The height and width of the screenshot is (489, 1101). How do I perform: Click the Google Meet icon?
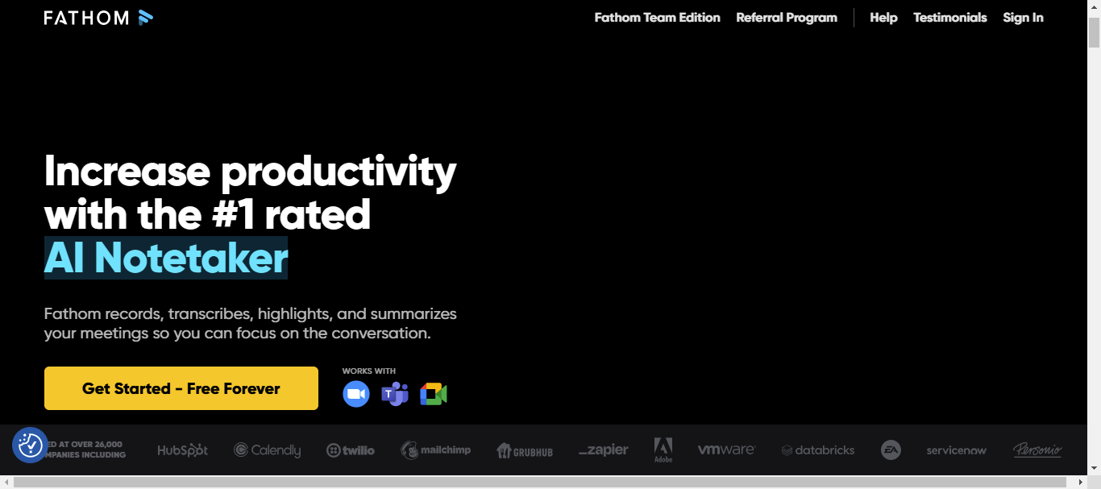pyautogui.click(x=433, y=394)
